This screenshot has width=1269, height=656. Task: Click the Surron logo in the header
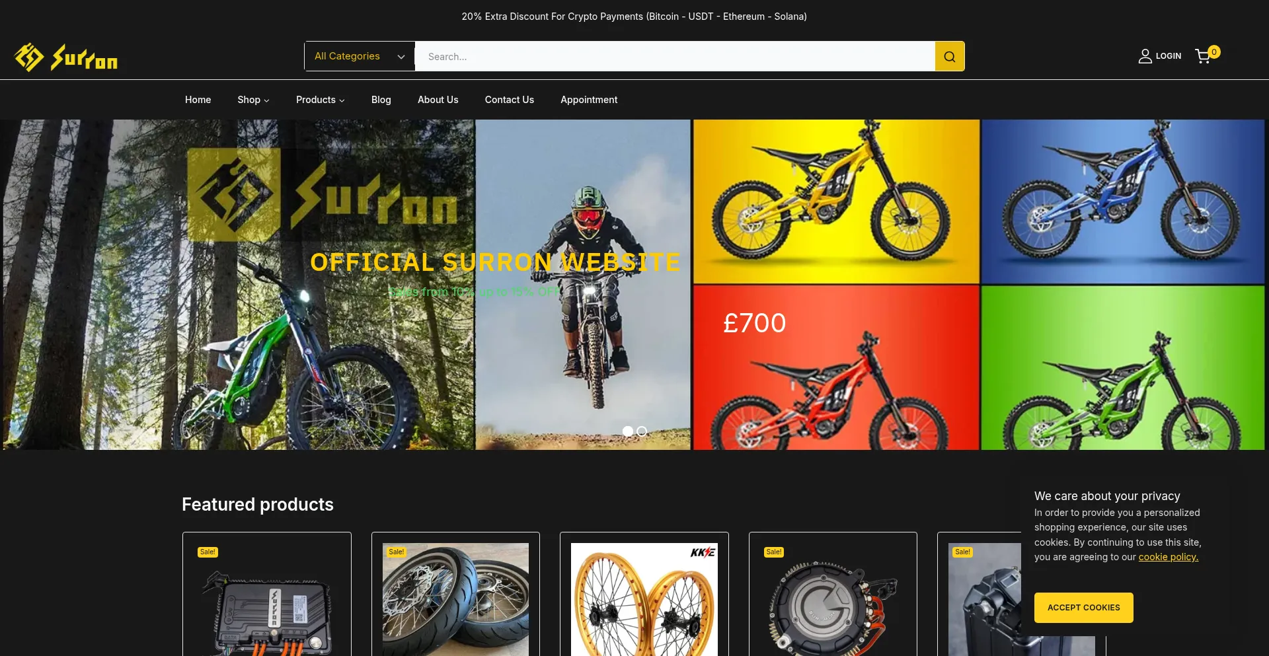66,57
